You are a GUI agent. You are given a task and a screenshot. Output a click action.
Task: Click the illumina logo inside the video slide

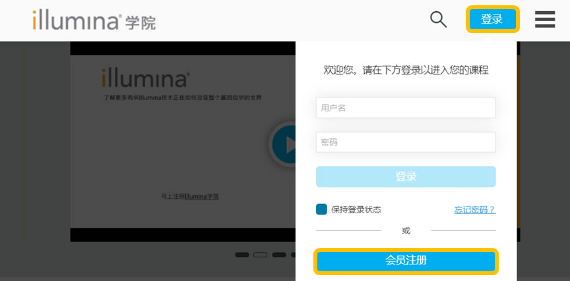(145, 78)
